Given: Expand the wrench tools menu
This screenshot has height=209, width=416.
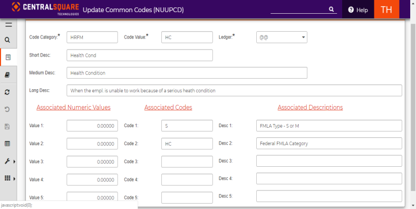Looking at the screenshot, I should [8, 161].
